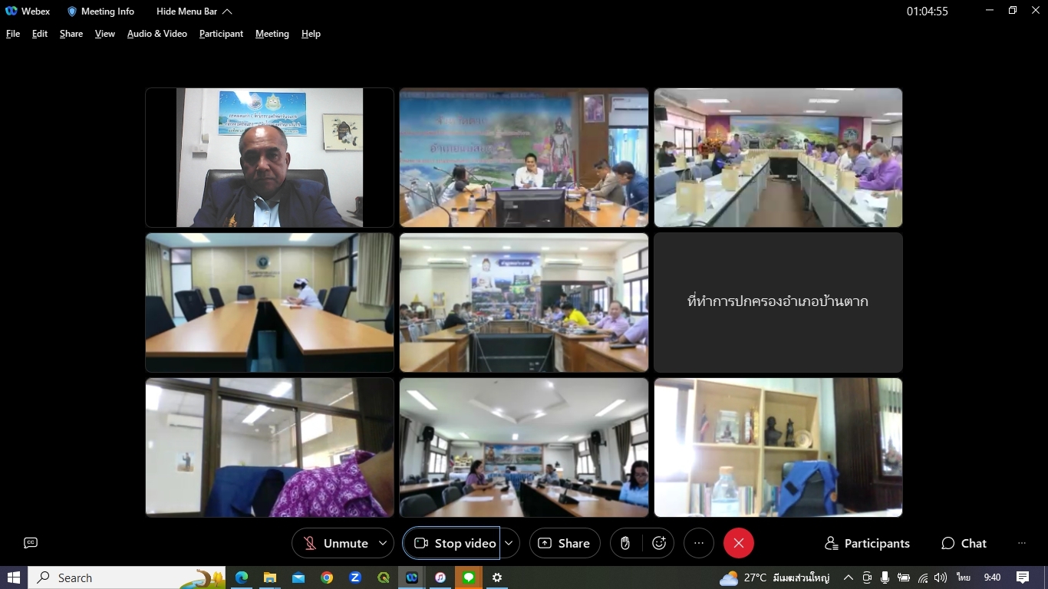This screenshot has height=589, width=1048.
Task: Click the taskbar Search box
Action: click(127, 577)
